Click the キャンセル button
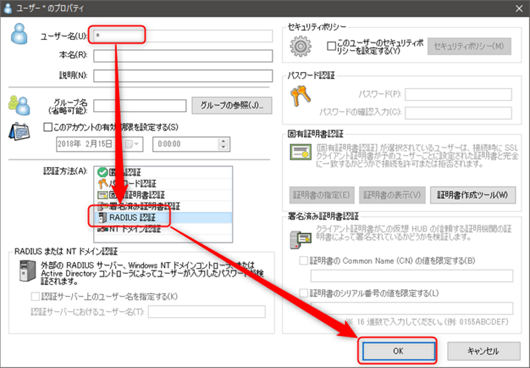Viewport: 530px width, 368px height. 484,351
